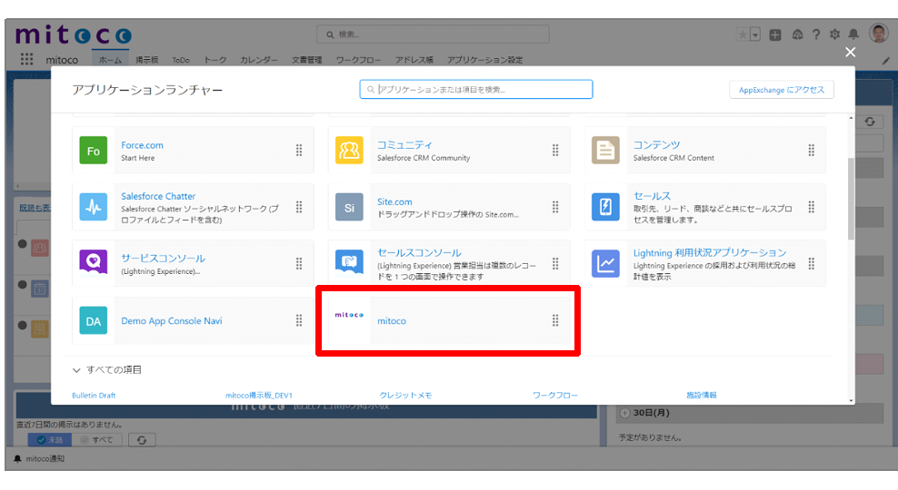Open the Salesforce Chatter app icon
The width and height of the screenshot is (898, 490).
[94, 207]
